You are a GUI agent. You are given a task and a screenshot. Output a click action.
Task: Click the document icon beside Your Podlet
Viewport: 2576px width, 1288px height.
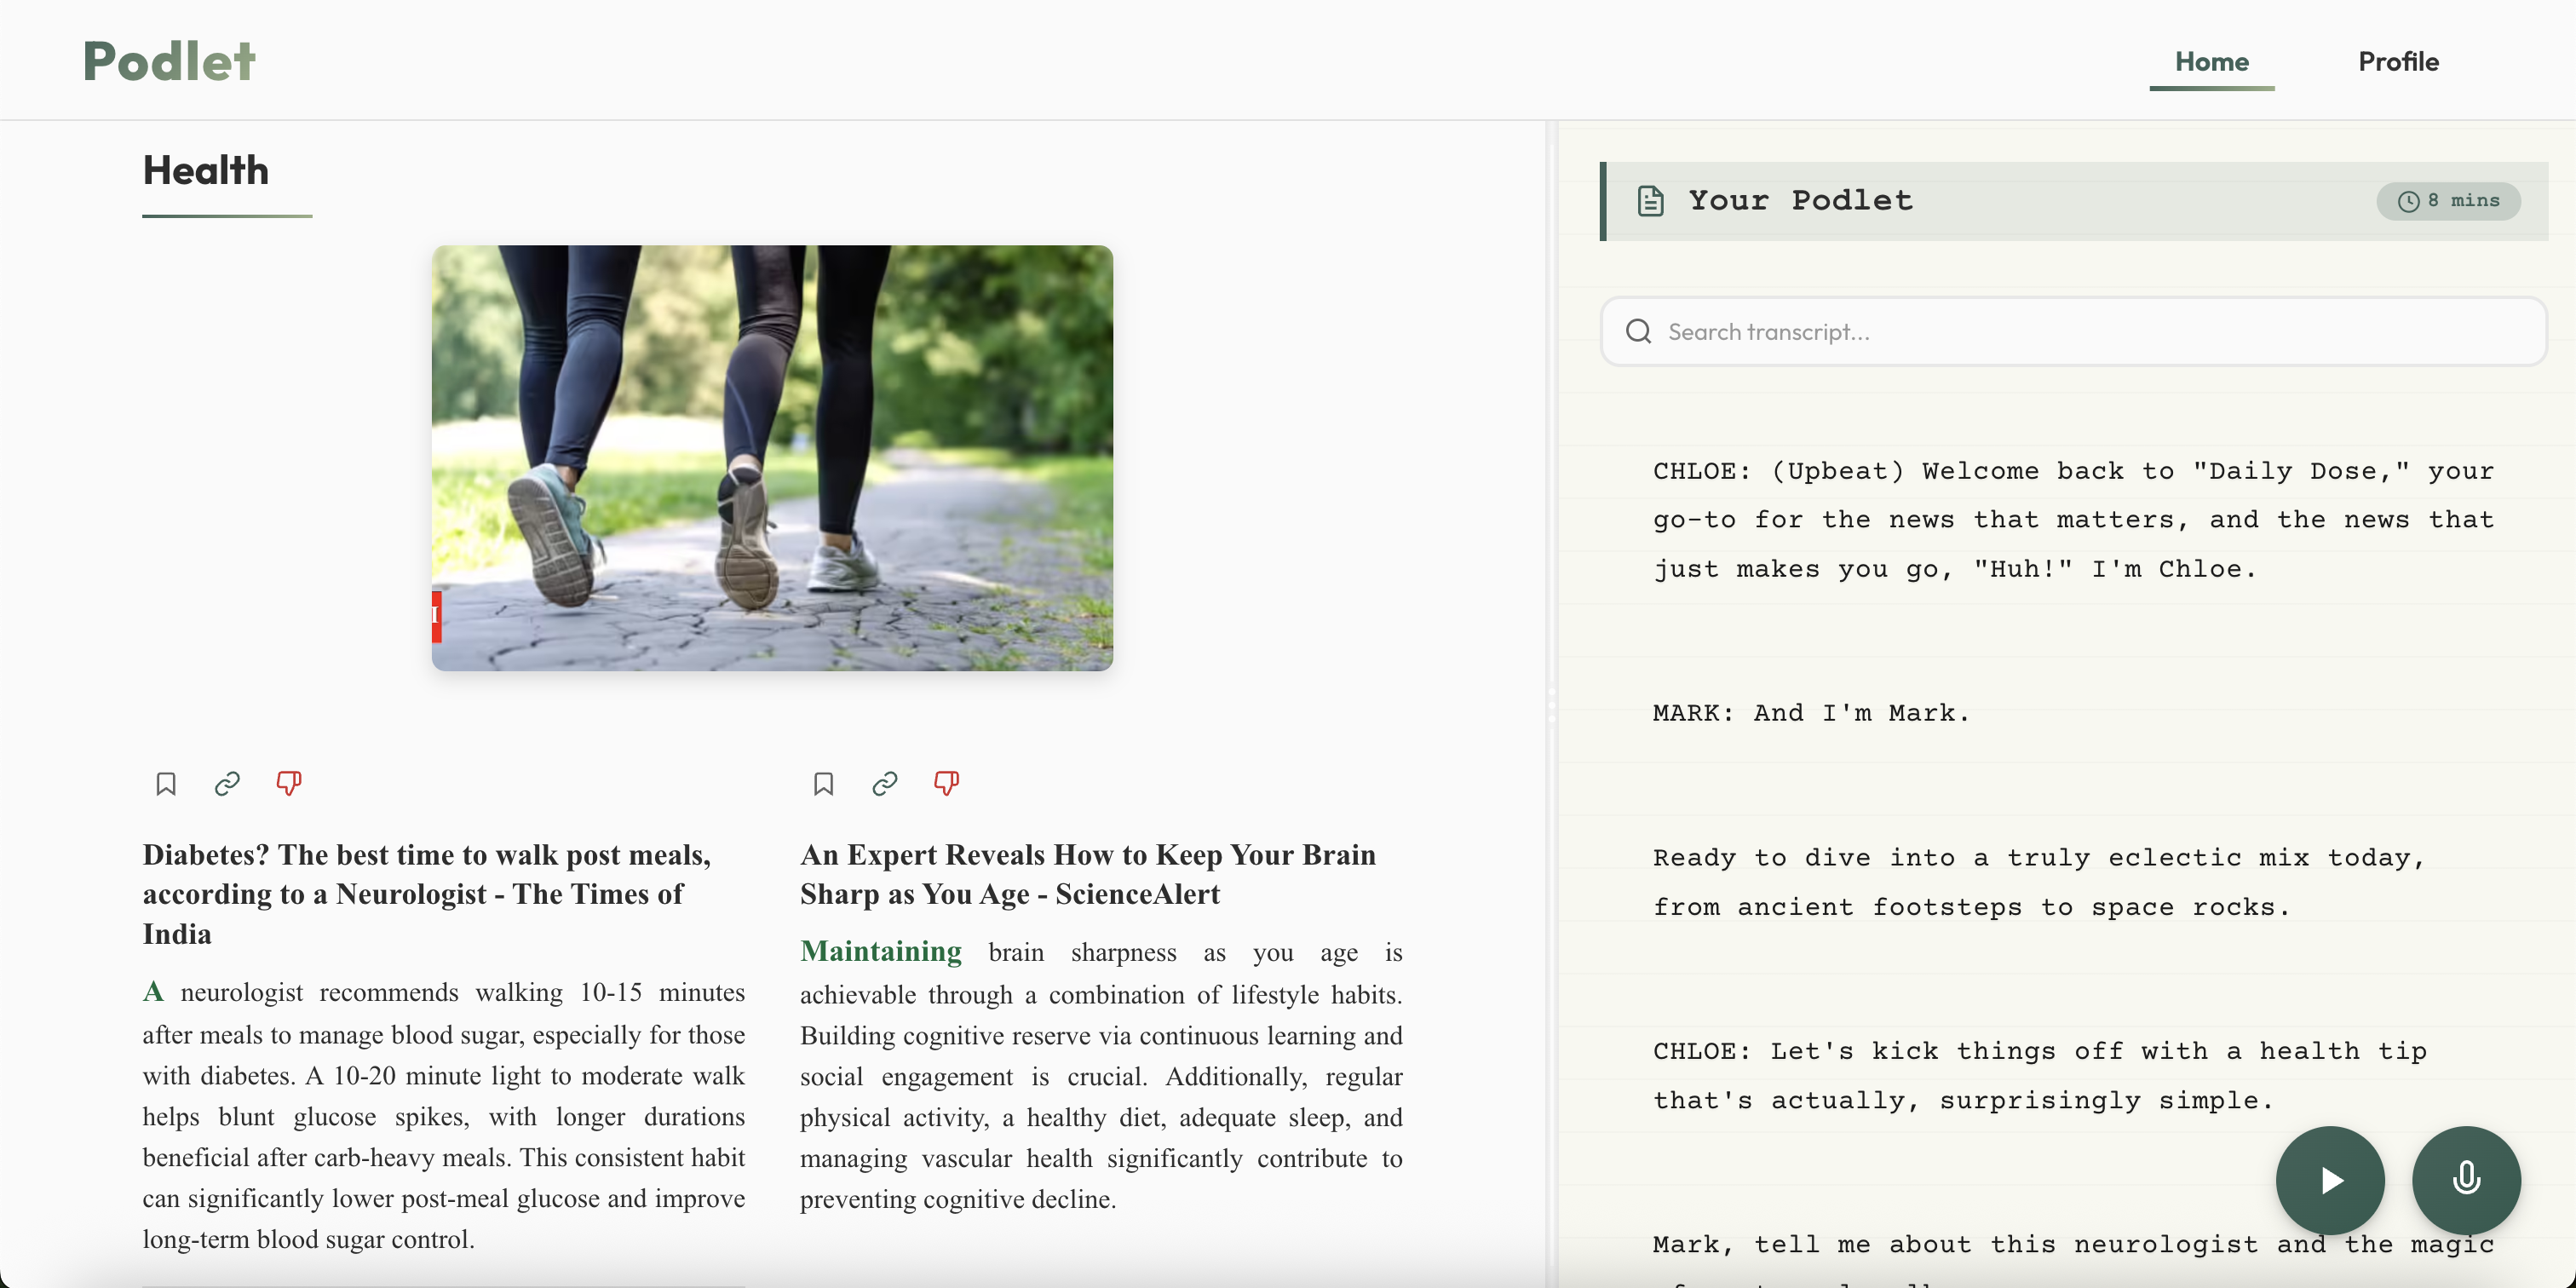[x=1650, y=201]
